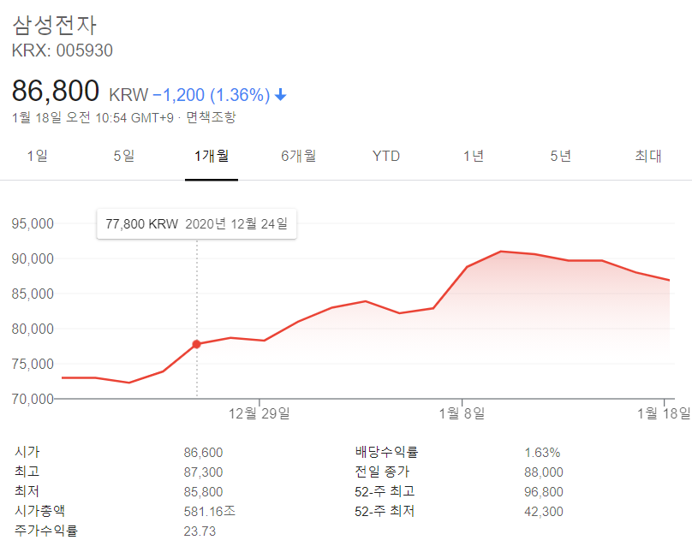Select the 1년 range tab
Image resolution: width=692 pixels, height=552 pixels.
474,156
